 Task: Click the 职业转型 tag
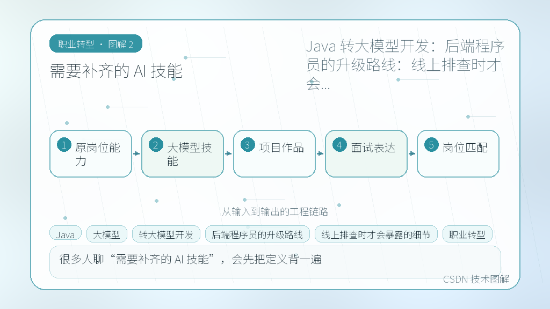468,234
